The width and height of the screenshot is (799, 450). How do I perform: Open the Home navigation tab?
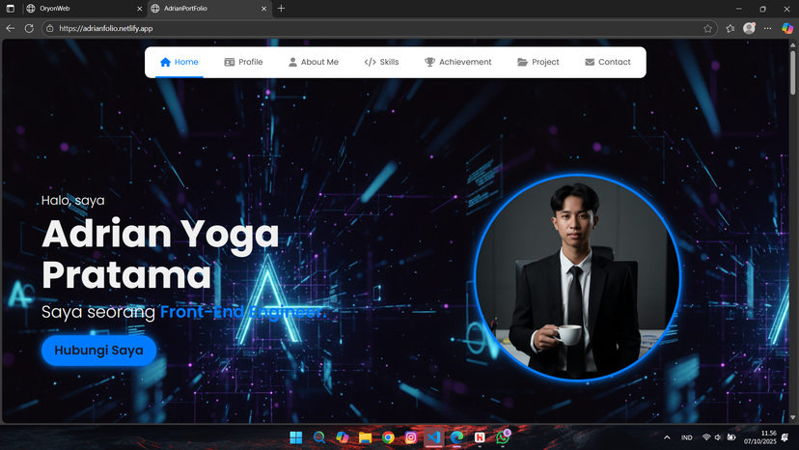point(179,62)
